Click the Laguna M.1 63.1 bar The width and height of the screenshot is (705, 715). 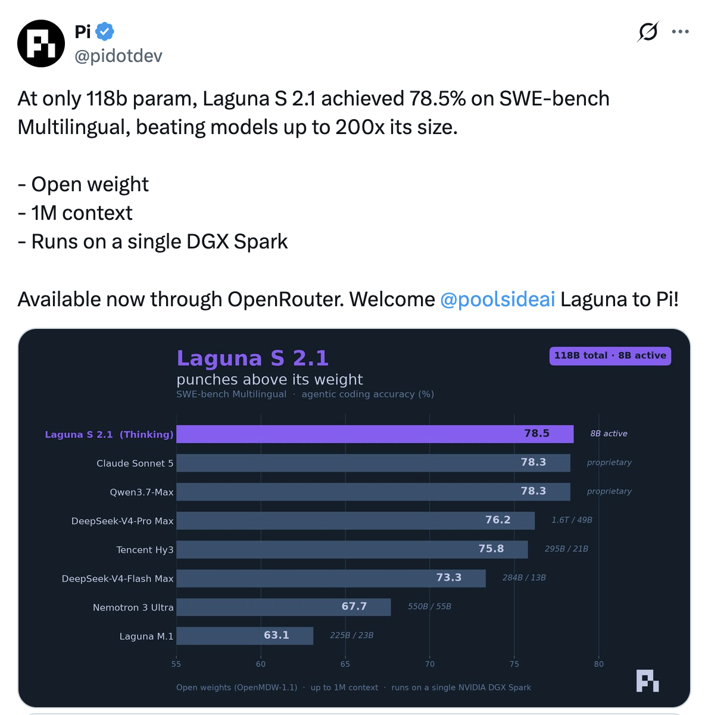pos(245,636)
